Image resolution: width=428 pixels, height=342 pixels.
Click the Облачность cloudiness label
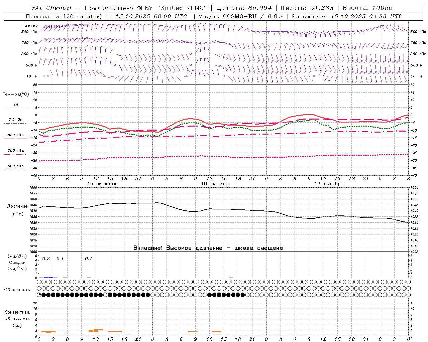(17, 290)
